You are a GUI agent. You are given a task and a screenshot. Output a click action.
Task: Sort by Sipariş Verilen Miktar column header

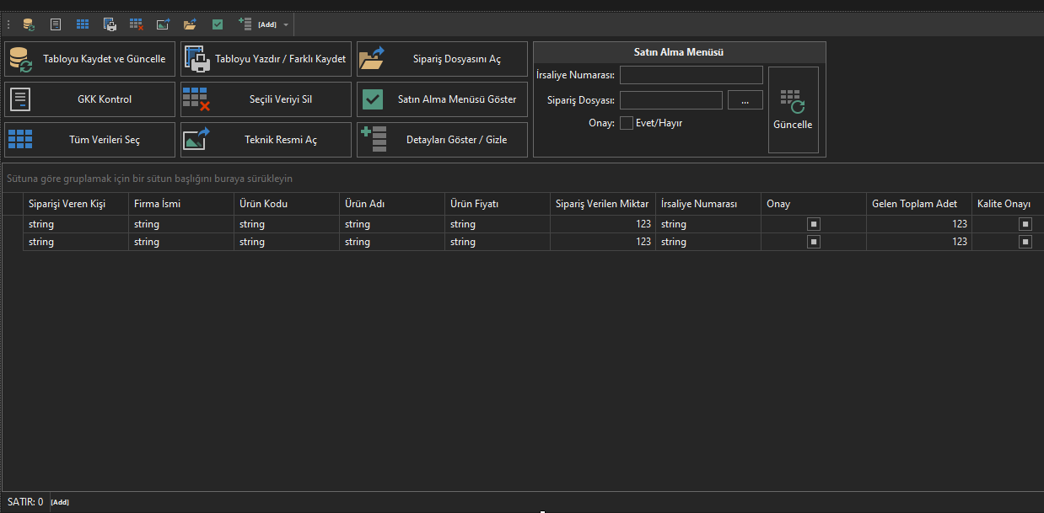coord(603,204)
